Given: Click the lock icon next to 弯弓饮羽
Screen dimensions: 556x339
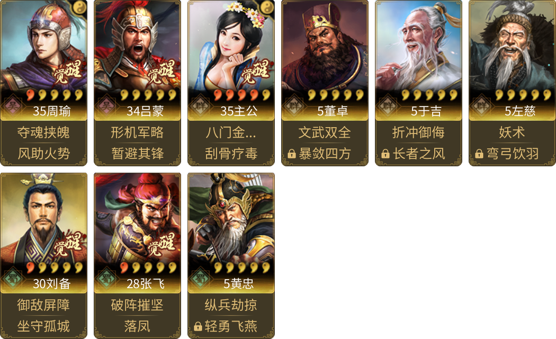Looking at the screenshot, I should [479, 154].
